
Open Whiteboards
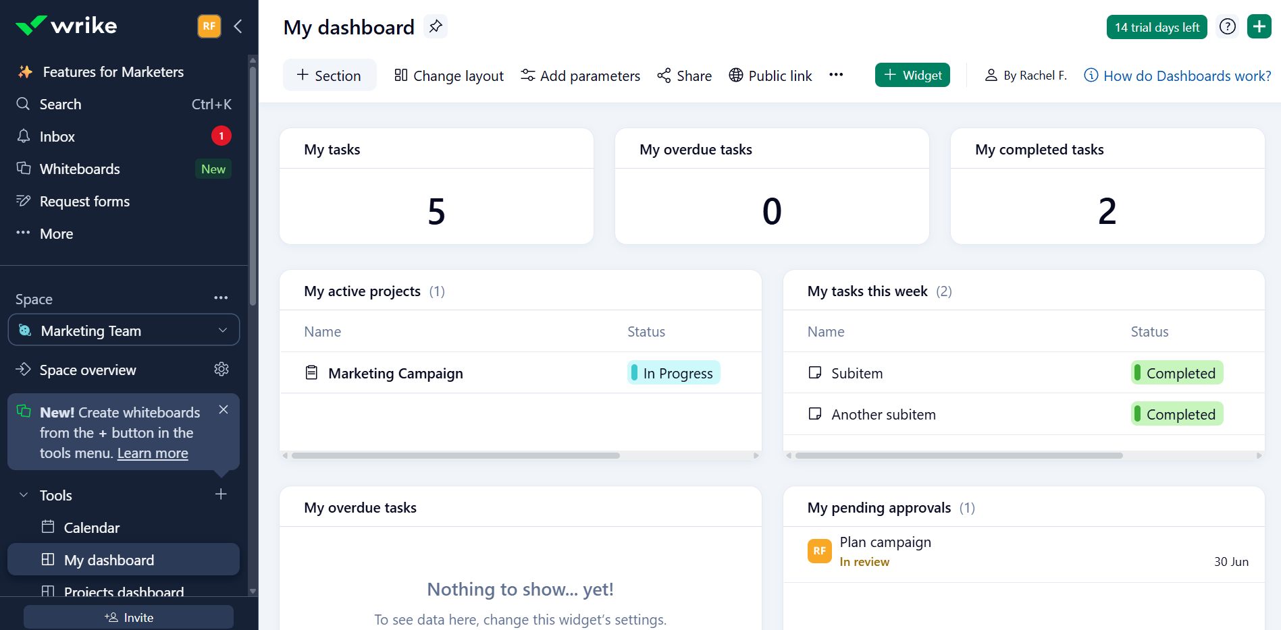(x=124, y=169)
